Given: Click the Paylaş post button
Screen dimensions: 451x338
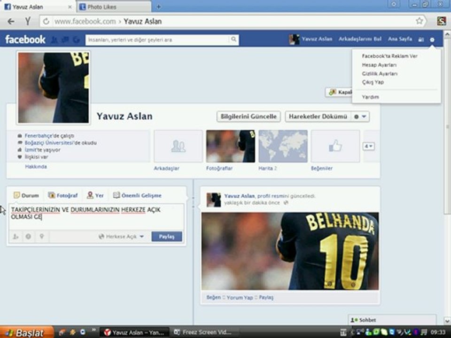Looking at the screenshot, I should 167,237.
